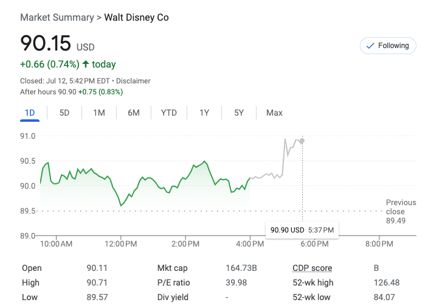This screenshot has width=431, height=305.
Task: Select the 1Y time range
Action: click(x=204, y=113)
